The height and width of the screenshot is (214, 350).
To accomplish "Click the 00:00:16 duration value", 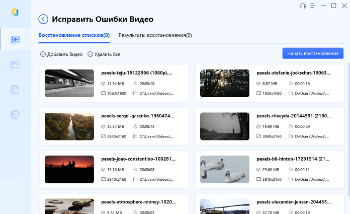I will [x=302, y=84].
